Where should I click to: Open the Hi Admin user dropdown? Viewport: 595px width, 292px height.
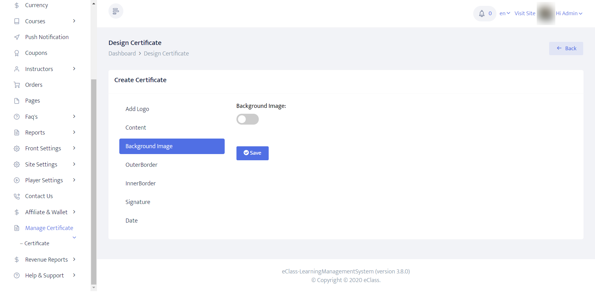point(569,14)
